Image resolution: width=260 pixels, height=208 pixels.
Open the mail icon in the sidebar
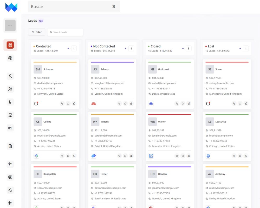[x=10, y=128]
